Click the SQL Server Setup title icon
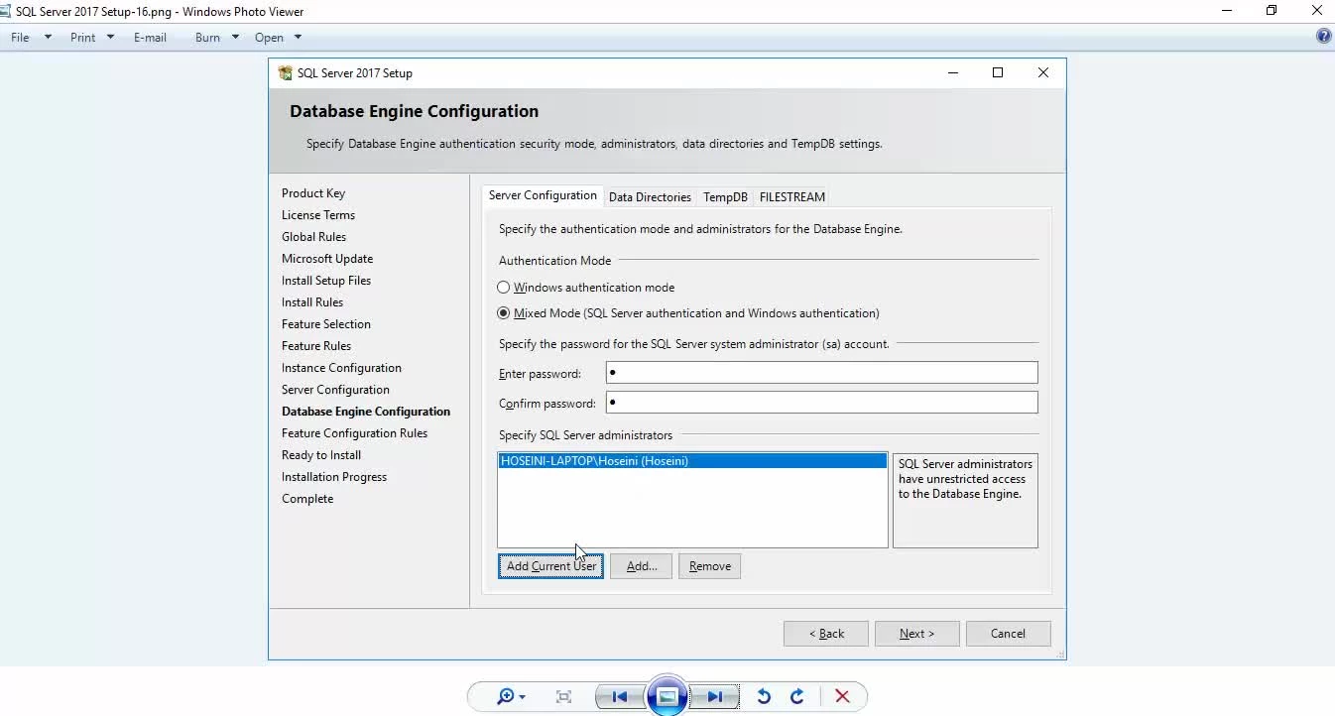 [286, 72]
